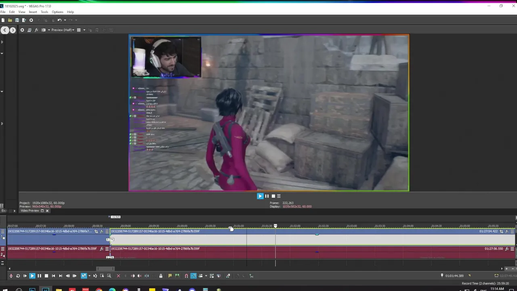
Task: Toggle preview on external monitor
Action: [x=29, y=30]
